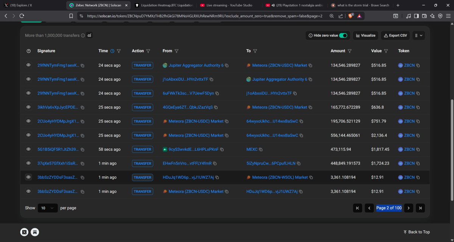This screenshot has height=242, width=454.
Task: Click Export CSV button
Action: point(395,35)
